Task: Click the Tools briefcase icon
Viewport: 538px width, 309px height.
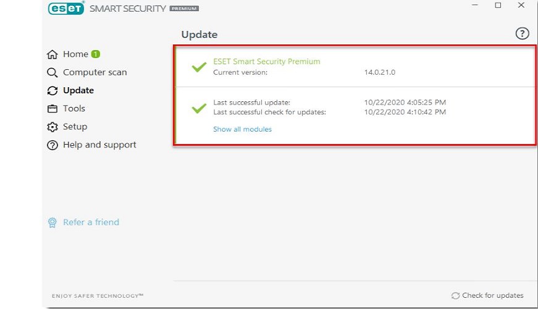Action: [53, 109]
